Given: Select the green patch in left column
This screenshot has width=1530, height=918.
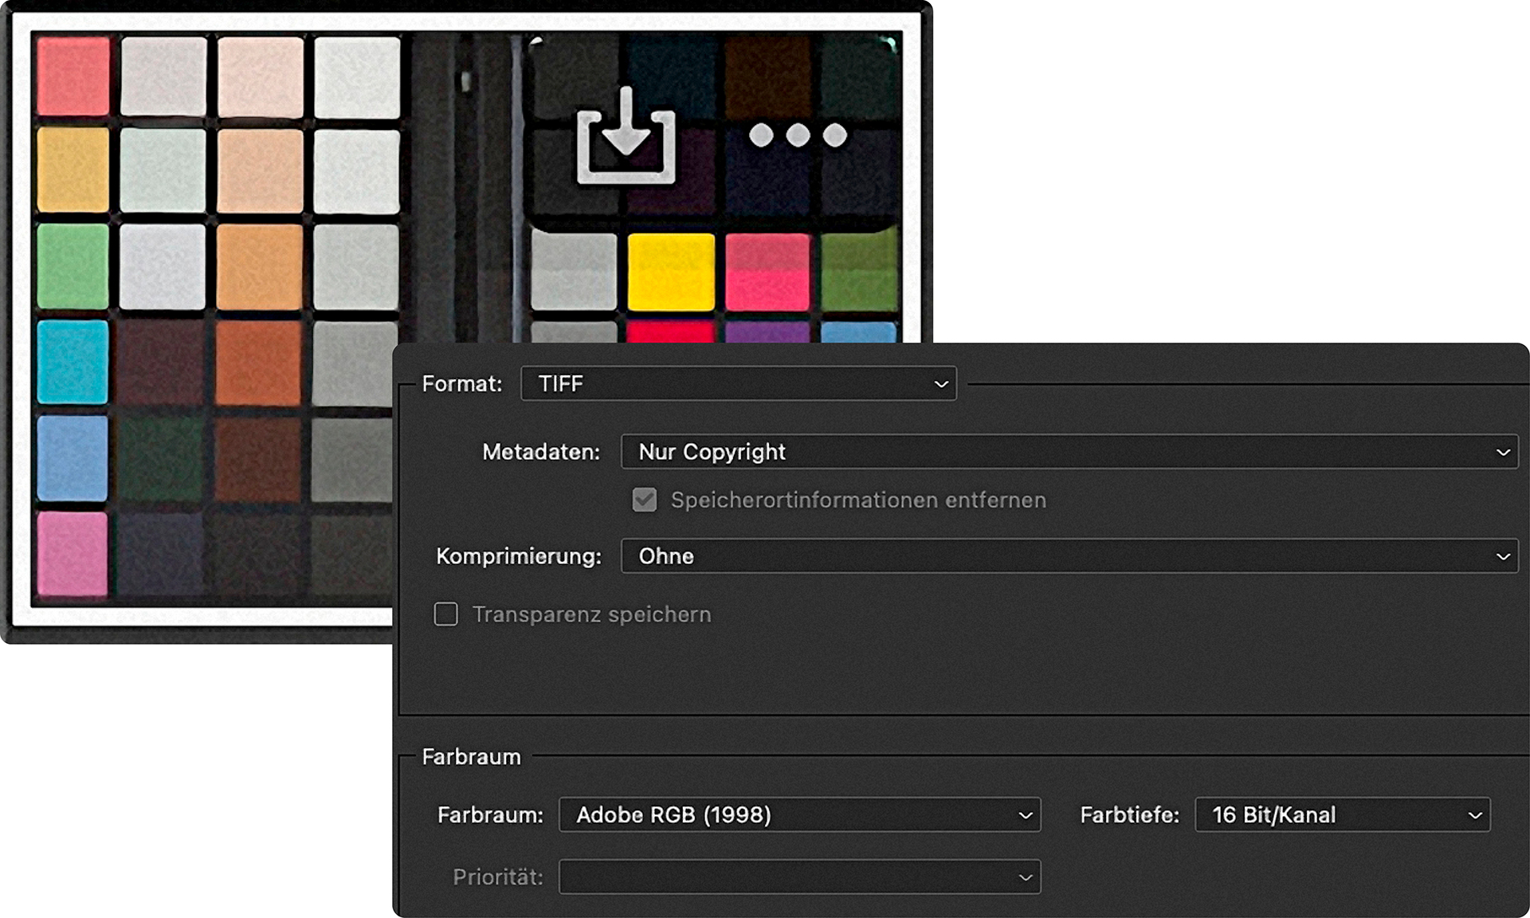Looking at the screenshot, I should pyautogui.click(x=73, y=266).
